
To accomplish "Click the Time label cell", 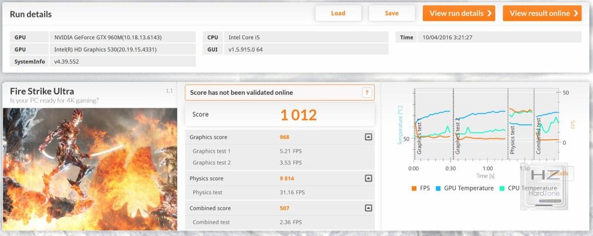I will tap(406, 37).
